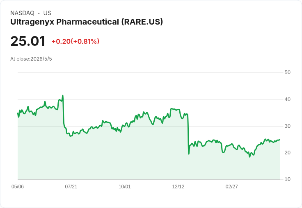The width and height of the screenshot is (302, 208).
Task: Click the +0.20(+0.81%) price change text
Action: click(75, 41)
